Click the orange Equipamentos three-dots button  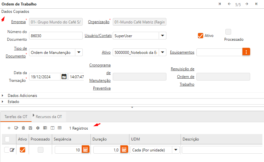coord(246,52)
